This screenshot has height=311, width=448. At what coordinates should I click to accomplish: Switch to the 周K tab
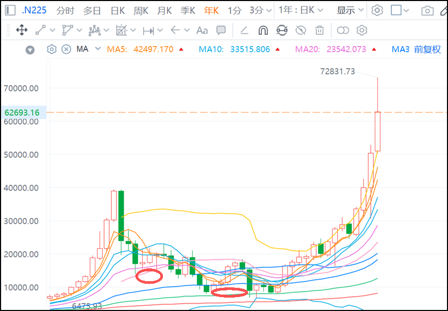tap(141, 11)
